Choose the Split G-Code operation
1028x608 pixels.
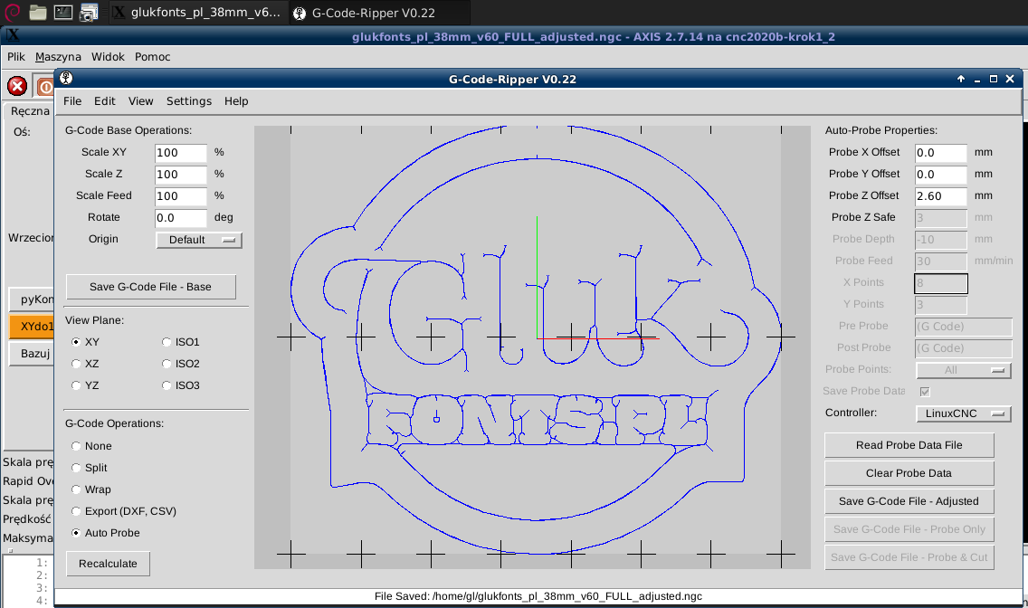point(76,468)
